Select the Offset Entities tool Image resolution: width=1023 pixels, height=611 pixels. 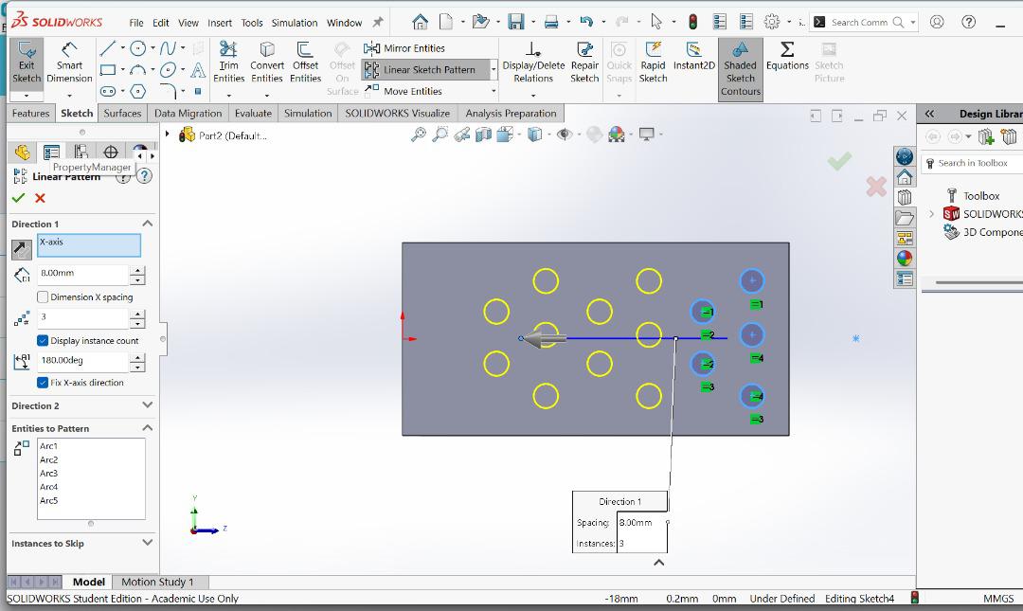click(x=305, y=63)
